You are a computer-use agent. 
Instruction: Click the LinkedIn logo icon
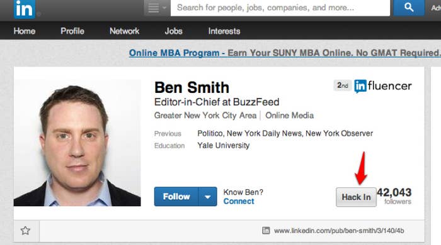click(25, 9)
